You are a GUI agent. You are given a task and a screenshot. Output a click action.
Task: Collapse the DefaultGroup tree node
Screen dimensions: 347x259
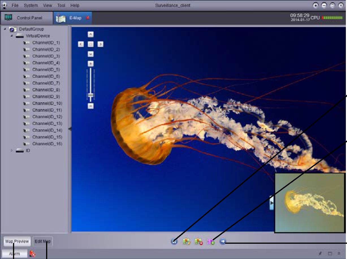tap(5, 29)
